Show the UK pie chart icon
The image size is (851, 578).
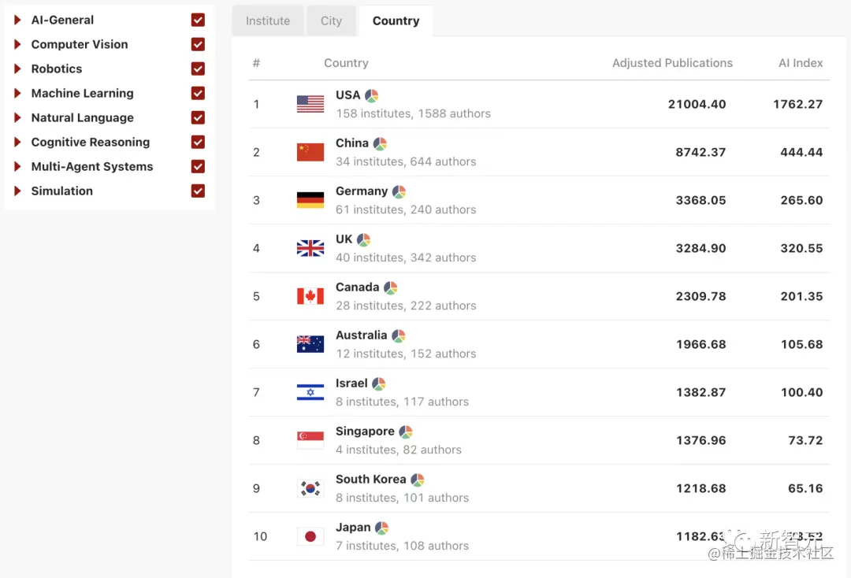coord(363,239)
